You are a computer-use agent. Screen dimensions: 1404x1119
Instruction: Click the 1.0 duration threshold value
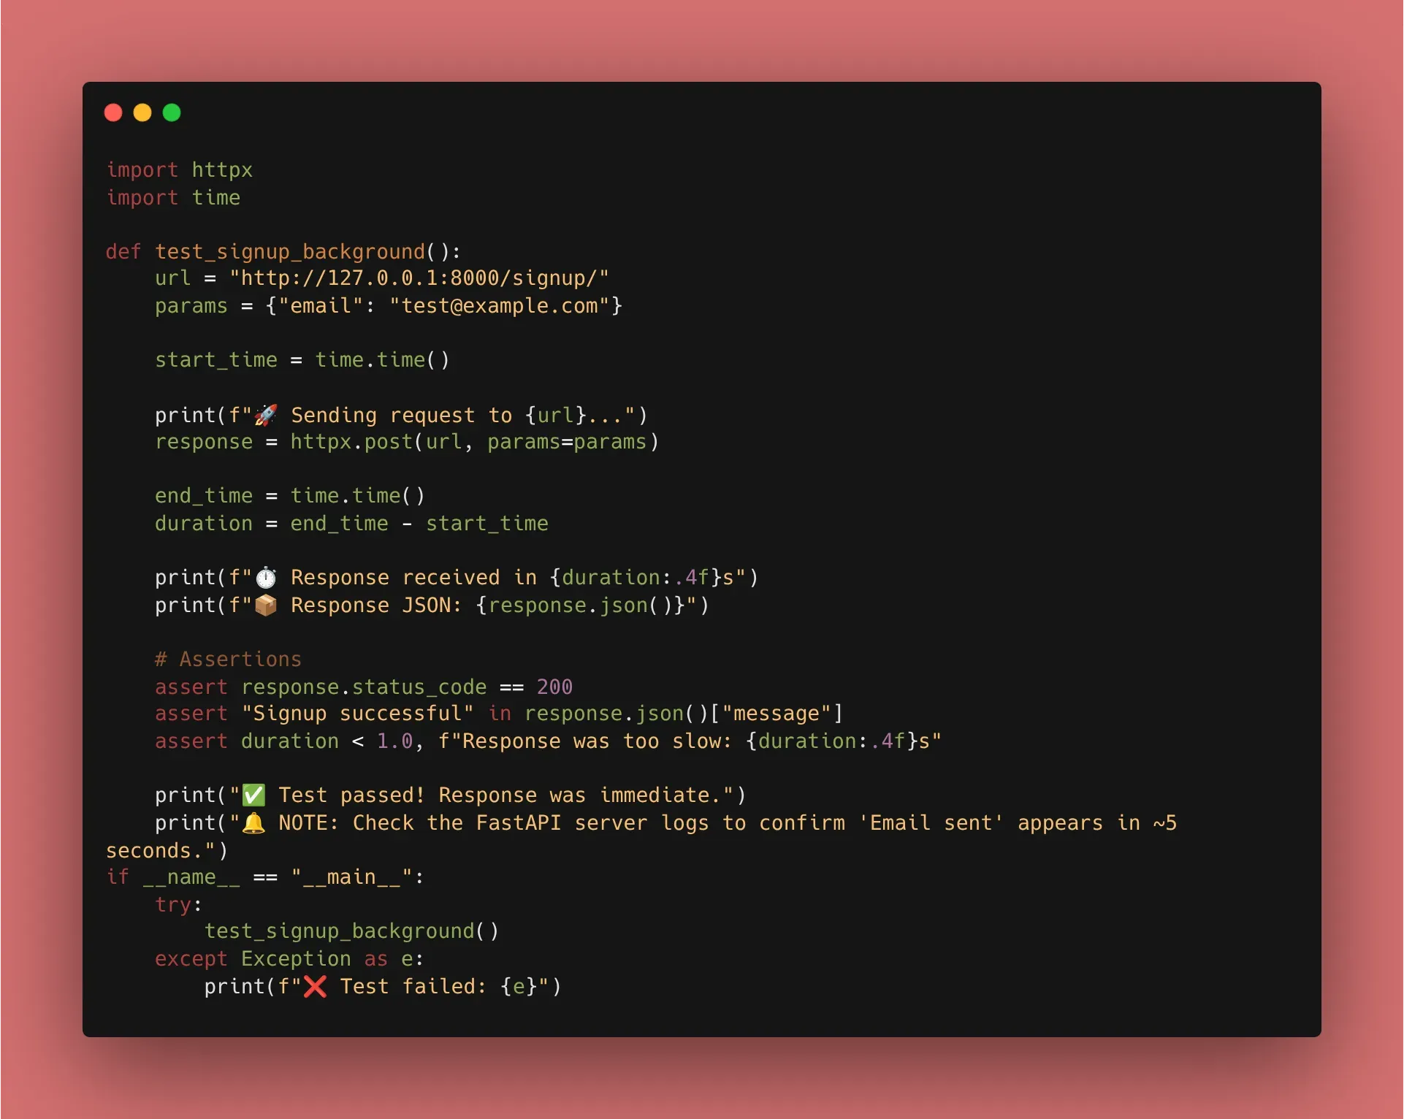click(394, 741)
